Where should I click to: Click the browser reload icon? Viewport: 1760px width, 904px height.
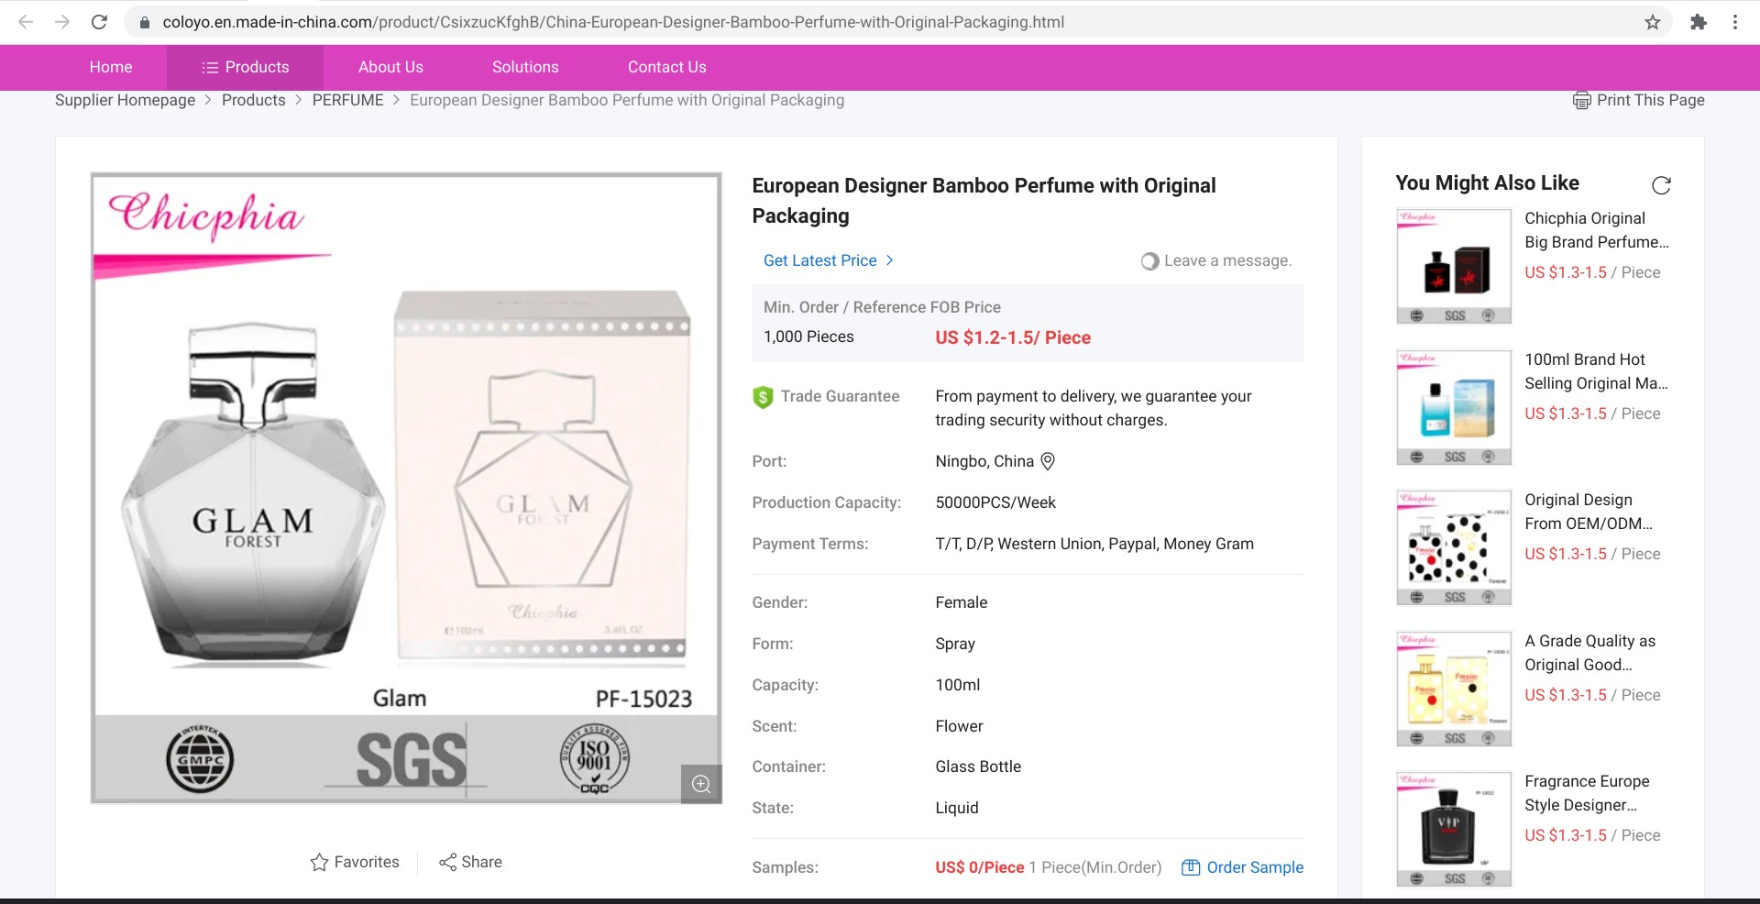99,22
